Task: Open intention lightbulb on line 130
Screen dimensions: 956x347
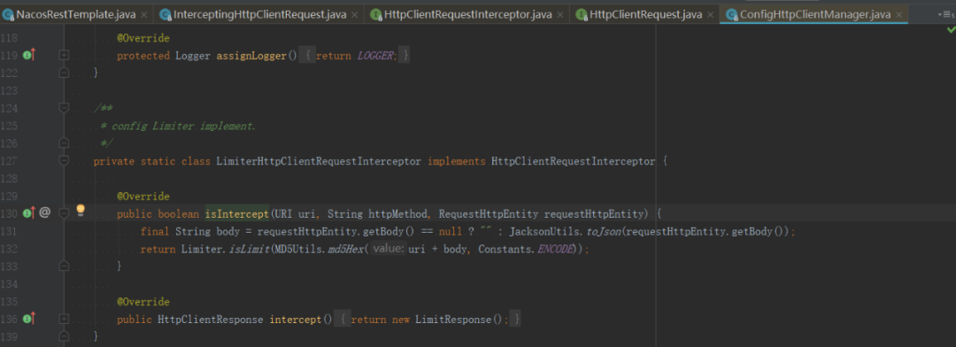Action: [x=80, y=211]
